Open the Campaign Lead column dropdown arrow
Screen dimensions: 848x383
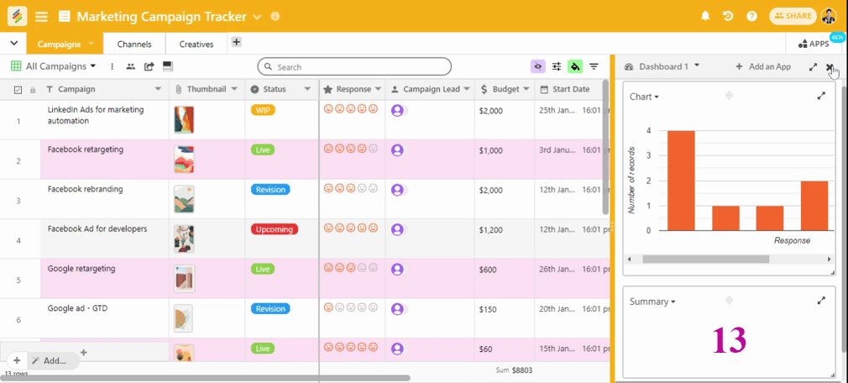coord(467,89)
